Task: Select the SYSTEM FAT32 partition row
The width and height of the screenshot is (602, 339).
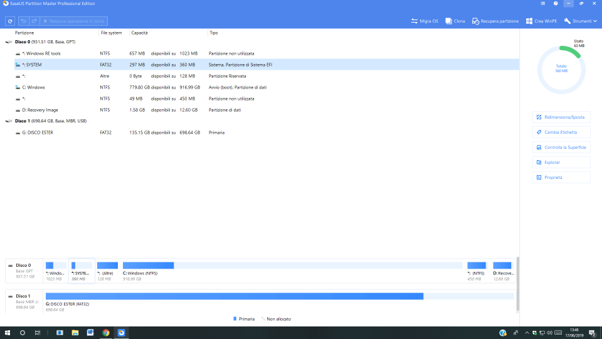Action: pos(267,65)
